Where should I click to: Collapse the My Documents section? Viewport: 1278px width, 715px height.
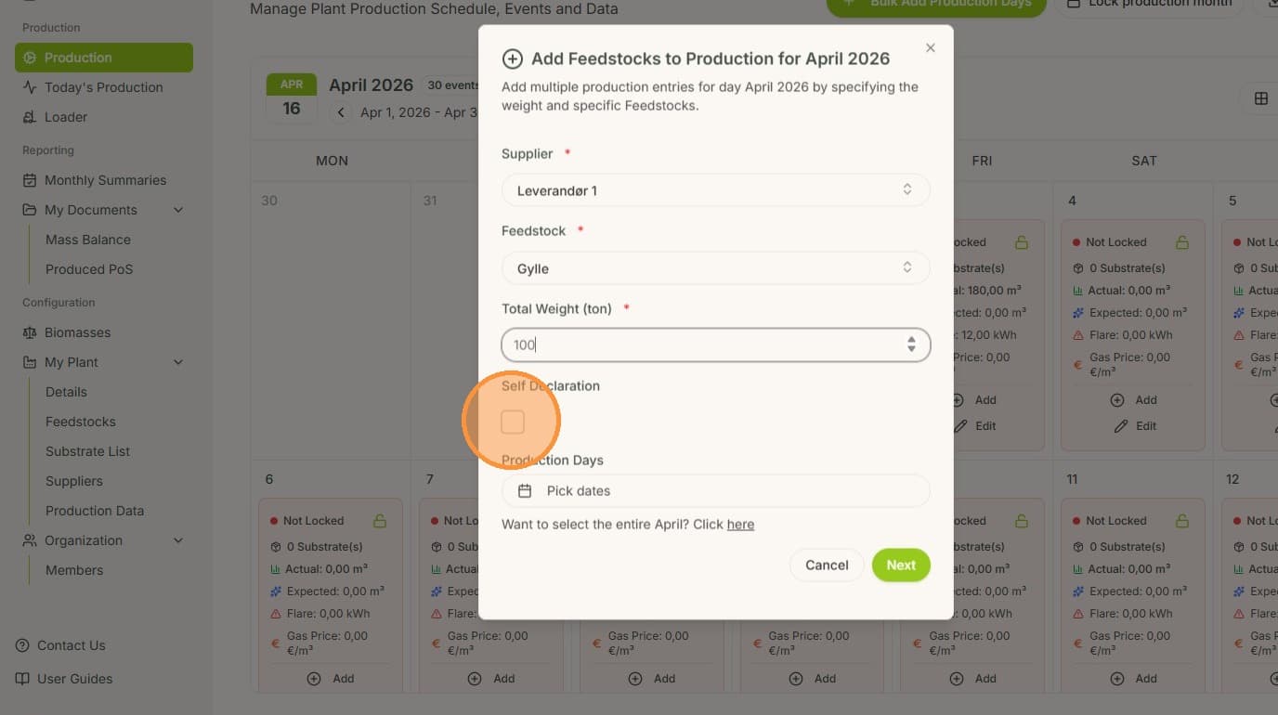[x=178, y=210]
